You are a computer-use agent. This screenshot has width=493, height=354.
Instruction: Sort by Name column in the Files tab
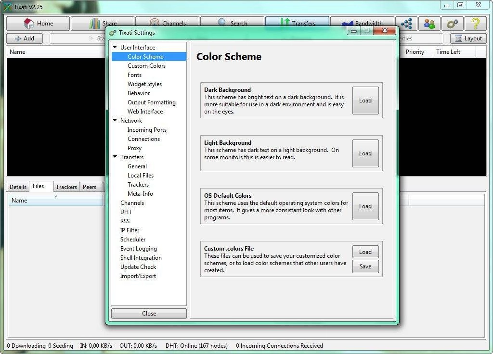56,201
